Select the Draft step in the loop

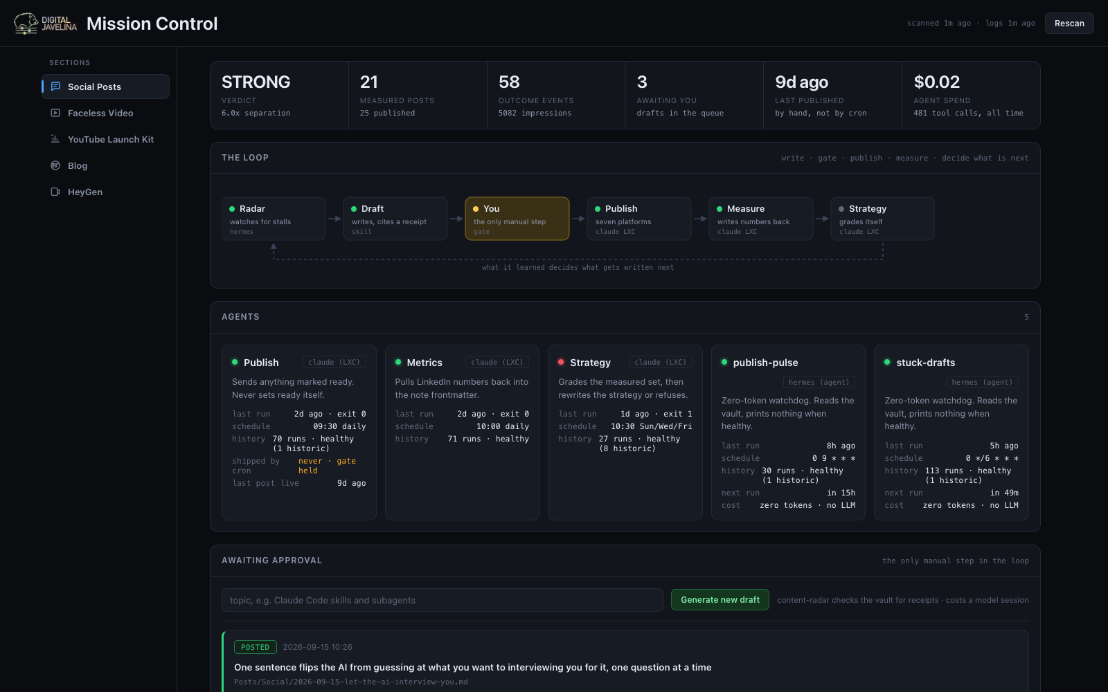(395, 219)
